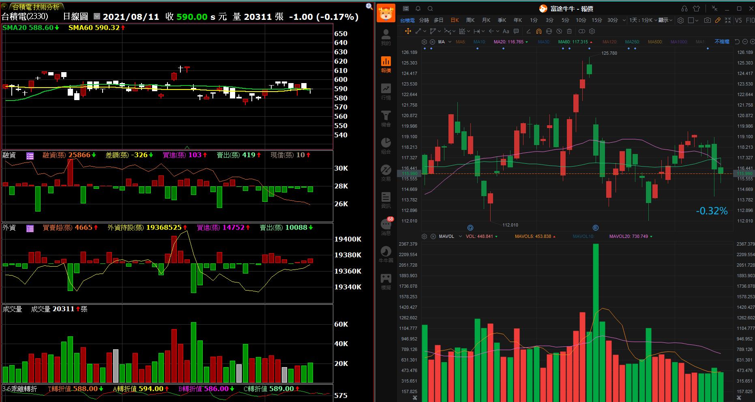Expand the MAVOL indicator type dropdown

pos(460,236)
